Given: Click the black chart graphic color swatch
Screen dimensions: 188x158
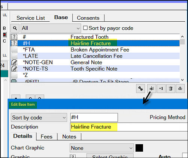Looking at the screenshot, I should click(x=139, y=148).
